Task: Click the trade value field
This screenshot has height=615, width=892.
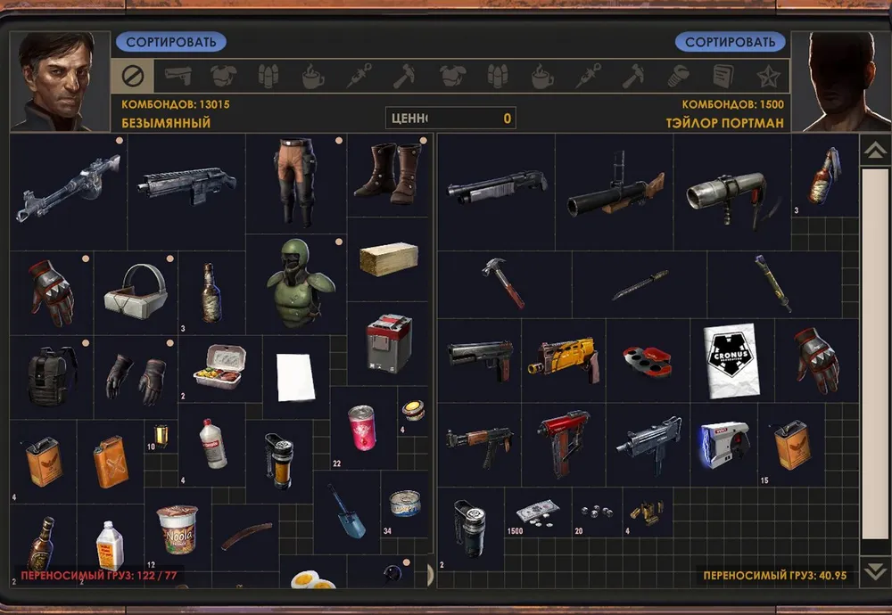Action: (450, 118)
